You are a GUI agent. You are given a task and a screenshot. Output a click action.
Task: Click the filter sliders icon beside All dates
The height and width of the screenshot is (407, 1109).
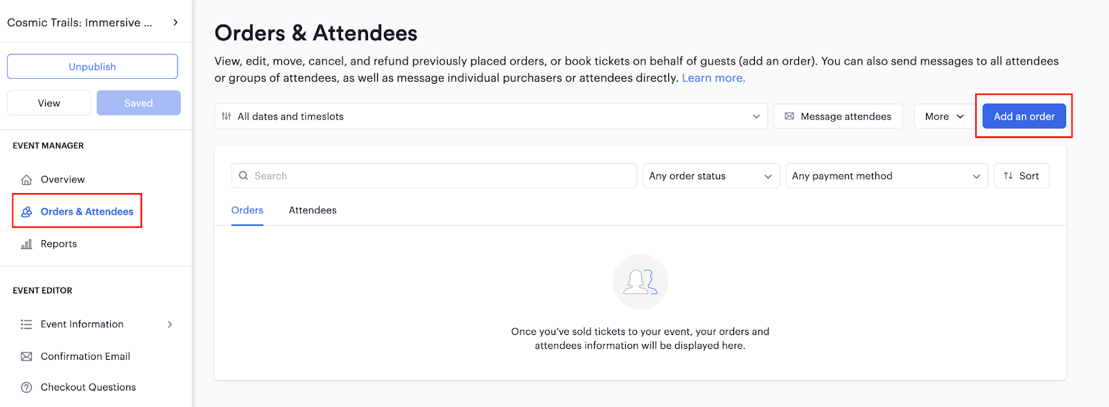(227, 116)
